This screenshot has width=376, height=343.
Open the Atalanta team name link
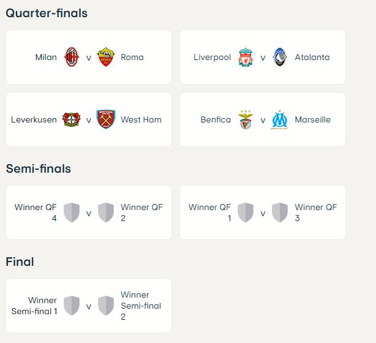coord(312,57)
